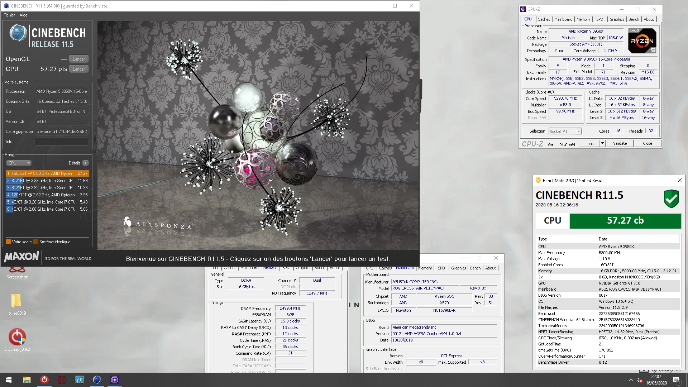Switch to Memory tab in top CPU-Z
This screenshot has width=688, height=387.
click(583, 19)
